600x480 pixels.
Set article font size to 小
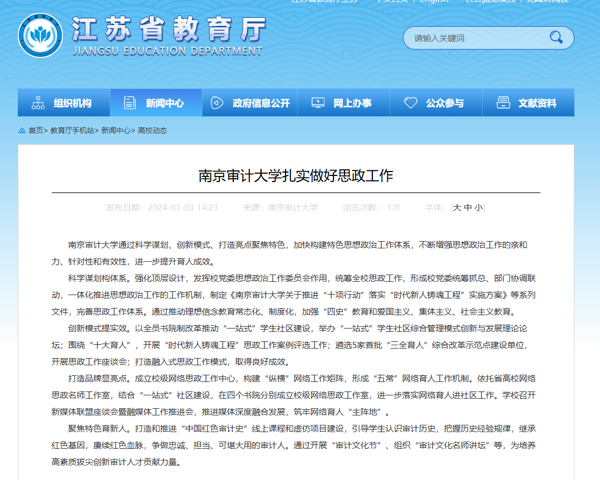(479, 208)
